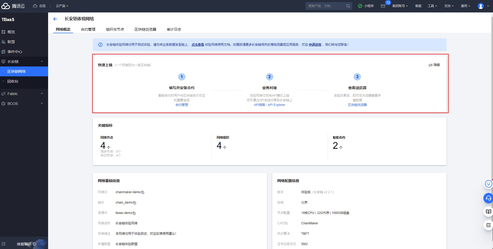The height and width of the screenshot is (249, 493).
Task: Click the smiley feedback floating icon
Action: point(488,184)
